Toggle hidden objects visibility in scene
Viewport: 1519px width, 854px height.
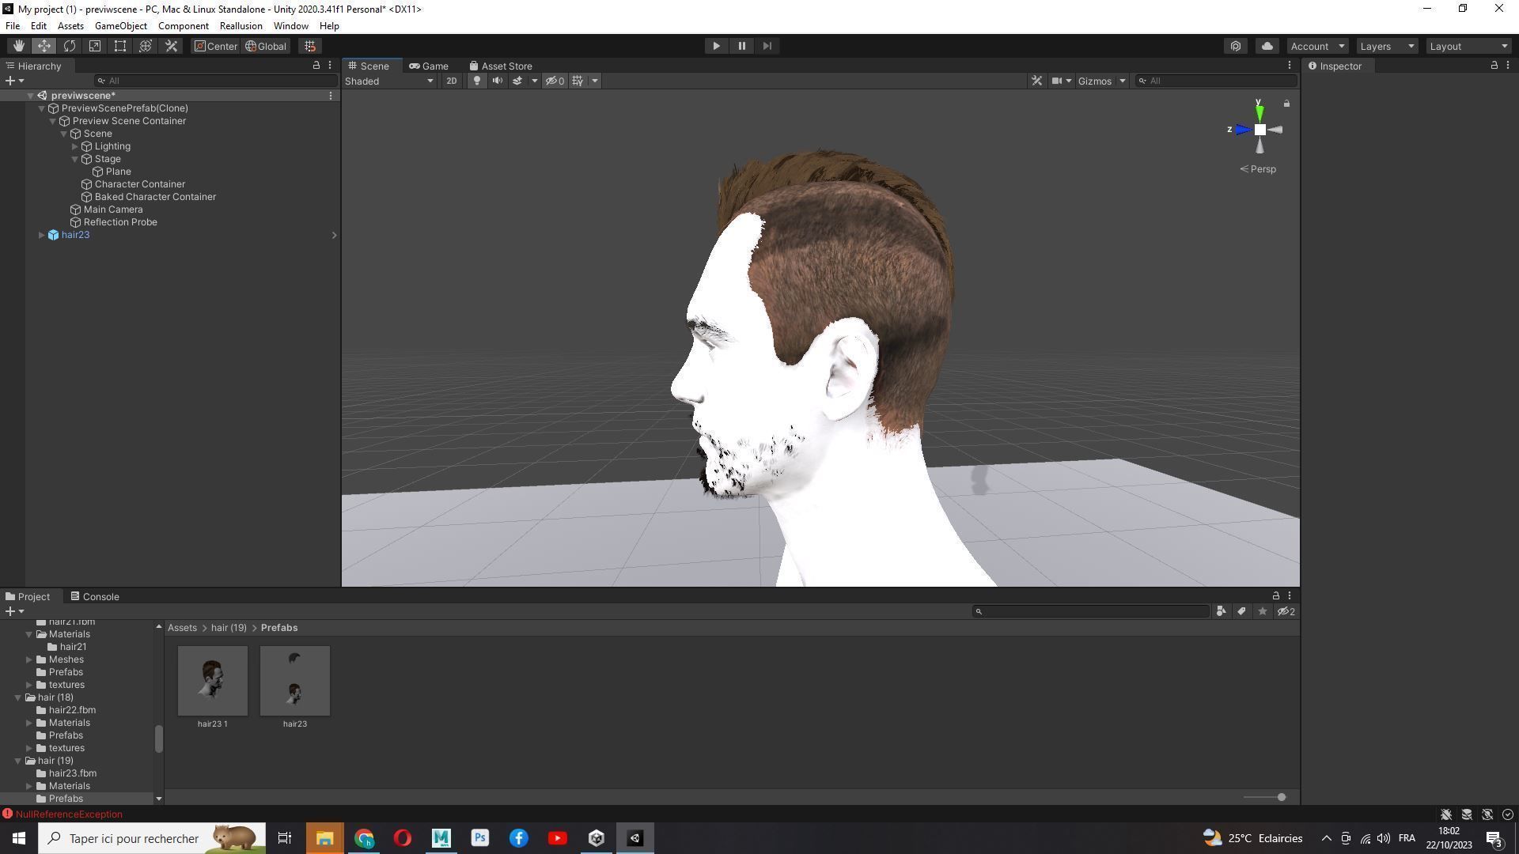[555, 81]
